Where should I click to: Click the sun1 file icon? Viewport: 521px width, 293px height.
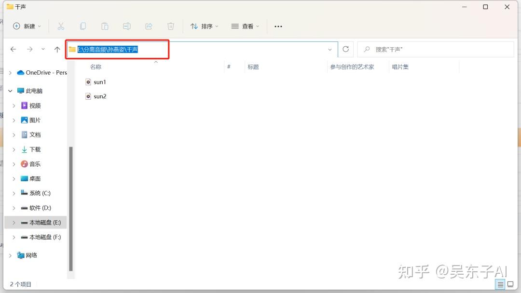[x=88, y=82]
